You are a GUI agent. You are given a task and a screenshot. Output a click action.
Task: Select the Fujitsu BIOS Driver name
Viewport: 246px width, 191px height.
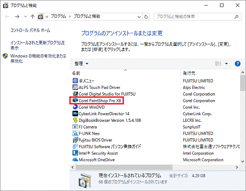tap(95, 140)
